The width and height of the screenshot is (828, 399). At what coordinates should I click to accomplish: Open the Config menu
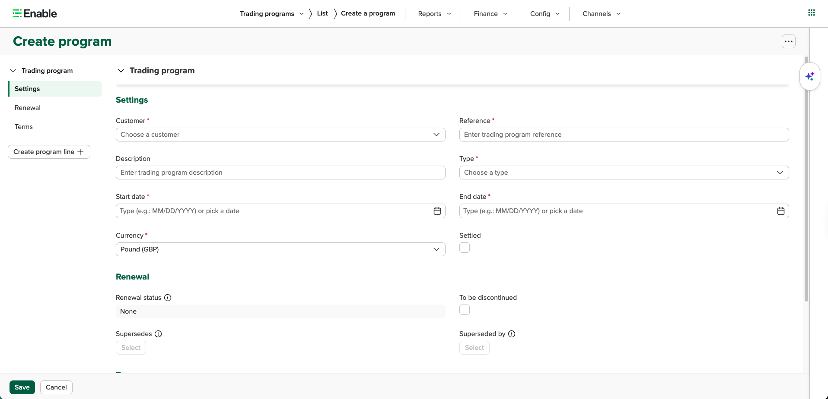[x=545, y=14]
